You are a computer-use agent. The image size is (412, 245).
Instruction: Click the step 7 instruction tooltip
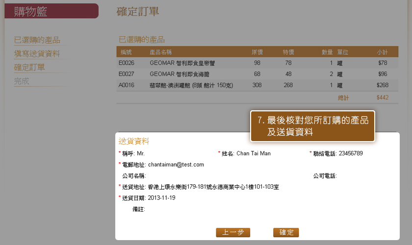[312, 126]
